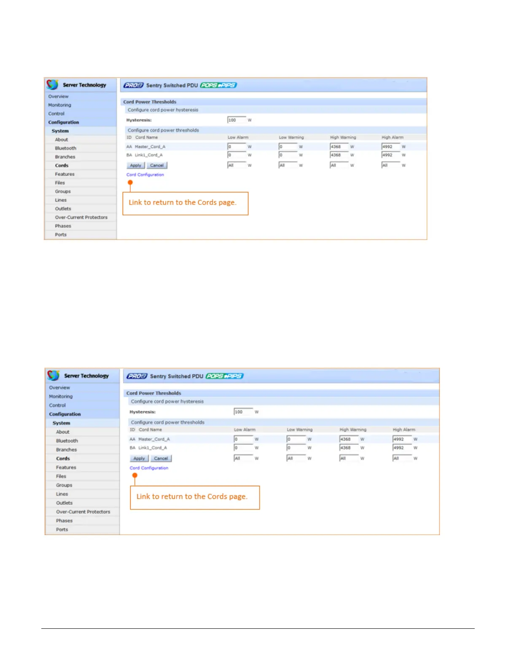Click Server Technology logo in upper screenshot
Screen dimensions: 516x668
point(76,85)
